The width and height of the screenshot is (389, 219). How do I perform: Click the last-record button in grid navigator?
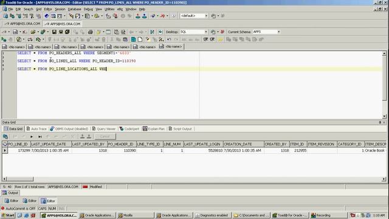point(40,136)
